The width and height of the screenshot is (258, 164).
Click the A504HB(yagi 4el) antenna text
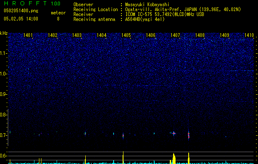(145, 19)
